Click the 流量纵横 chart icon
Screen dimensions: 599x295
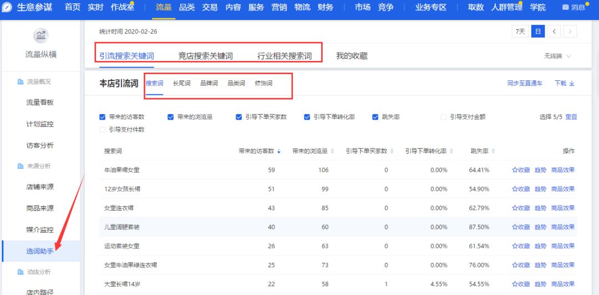coord(41,35)
